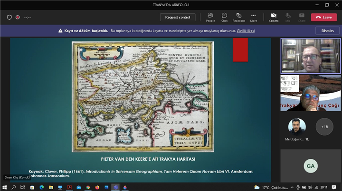
Task: Open the Windows Start menu
Action: click(x=4, y=187)
